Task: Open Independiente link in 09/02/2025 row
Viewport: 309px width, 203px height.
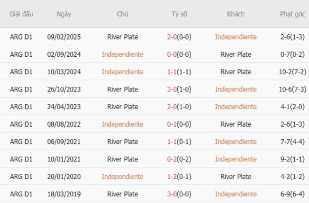Action: click(x=235, y=37)
